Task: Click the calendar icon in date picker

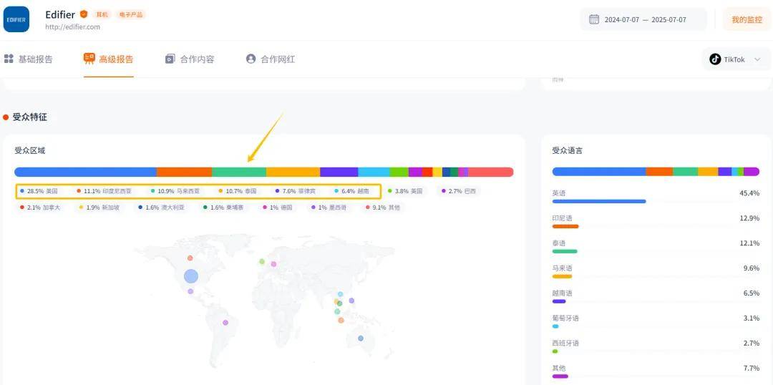Action: (594, 19)
